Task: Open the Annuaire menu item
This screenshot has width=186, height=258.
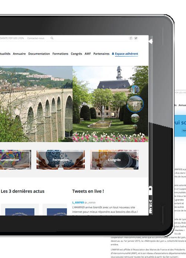Action: click(x=19, y=54)
